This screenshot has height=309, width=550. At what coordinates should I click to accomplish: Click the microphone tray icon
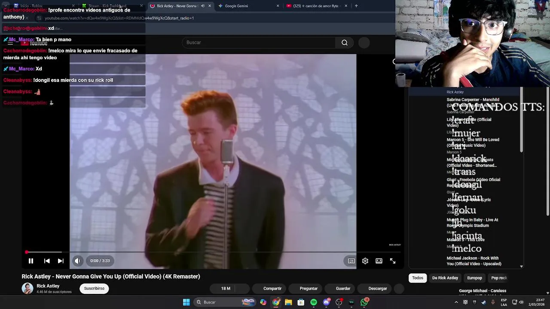coord(493,302)
